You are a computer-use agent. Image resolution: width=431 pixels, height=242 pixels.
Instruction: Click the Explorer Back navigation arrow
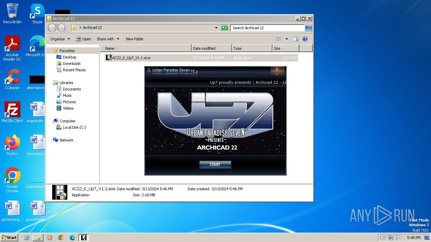[52, 28]
